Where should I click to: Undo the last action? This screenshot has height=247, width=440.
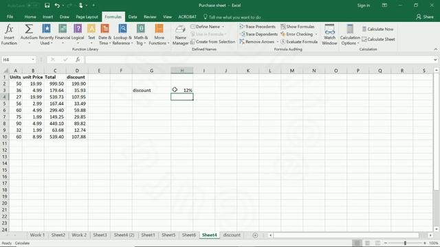tap(57, 5)
